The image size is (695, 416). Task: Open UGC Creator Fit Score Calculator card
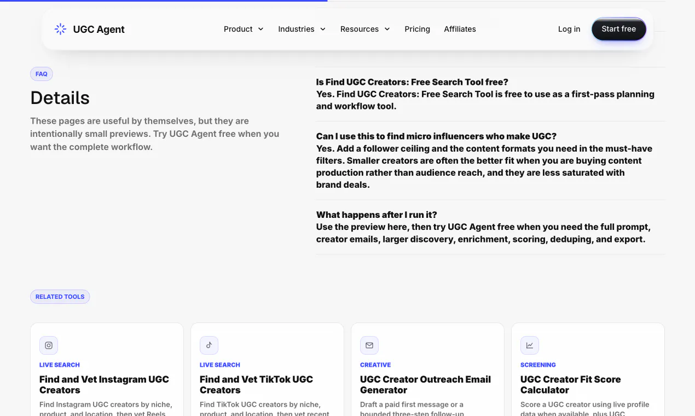click(588, 369)
